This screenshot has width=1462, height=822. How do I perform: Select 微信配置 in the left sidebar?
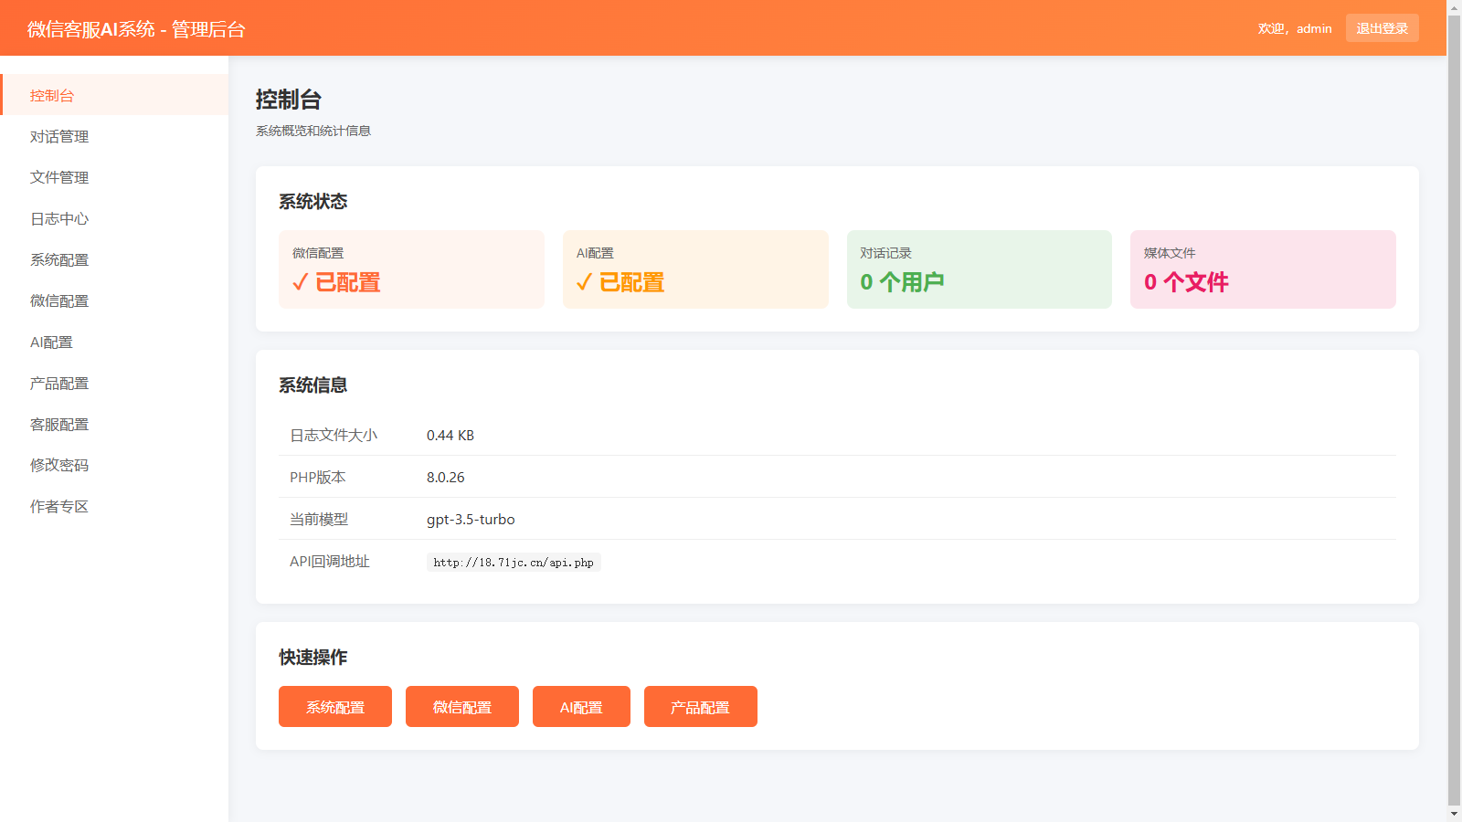tap(59, 301)
